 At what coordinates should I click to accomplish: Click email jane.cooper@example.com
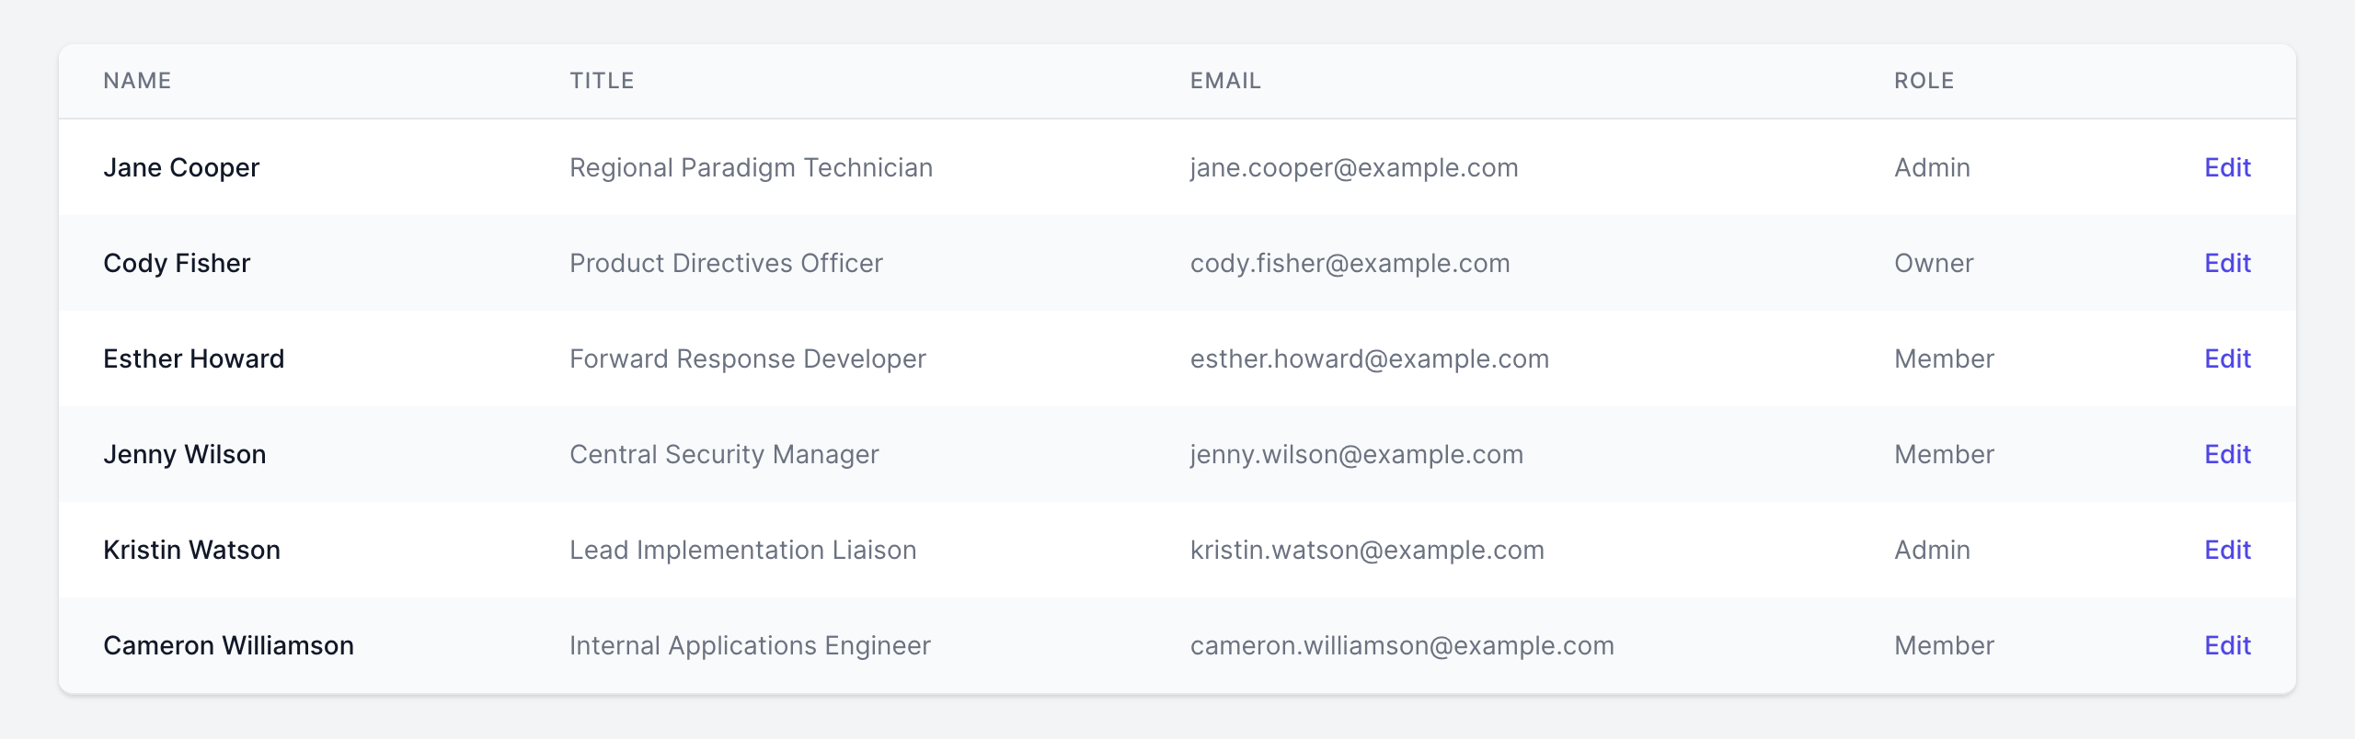[x=1354, y=167]
